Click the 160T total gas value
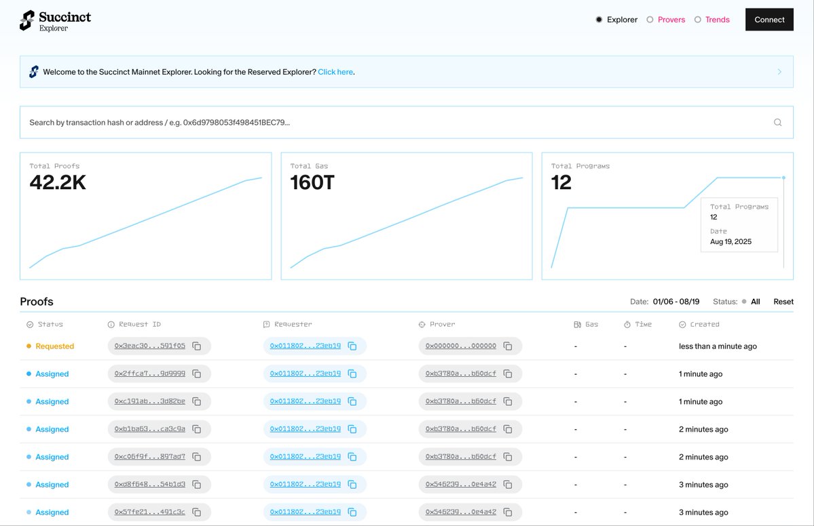The width and height of the screenshot is (814, 526). (x=312, y=182)
